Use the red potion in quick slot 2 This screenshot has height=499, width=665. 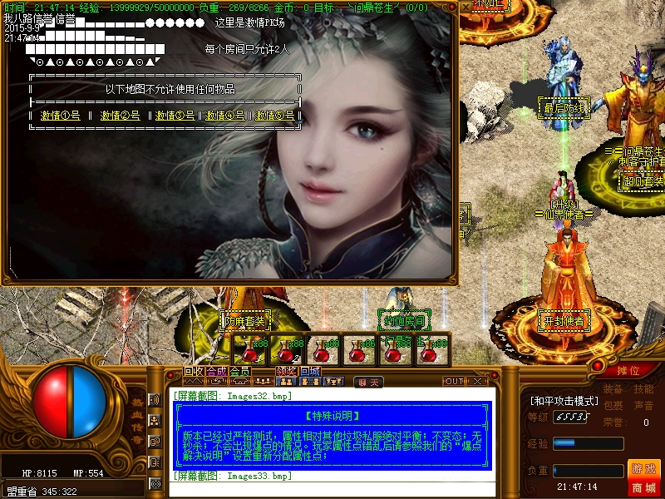pos(286,350)
